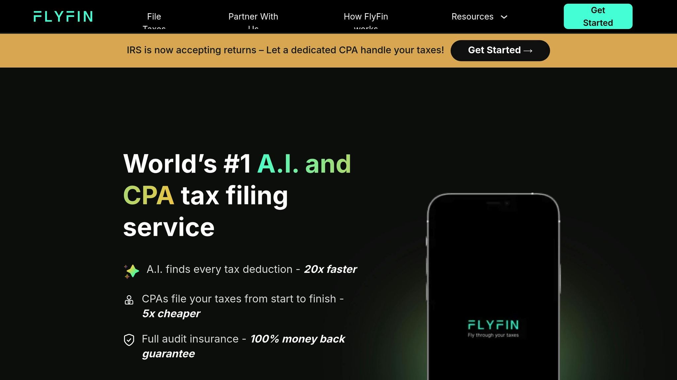Click the headline World's #1 A.I. and CPA
Image resolution: width=677 pixels, height=380 pixels.
click(x=237, y=195)
